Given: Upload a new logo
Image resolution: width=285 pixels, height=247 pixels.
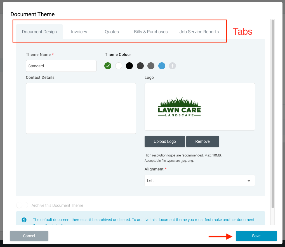Looking at the screenshot, I should point(164,141).
